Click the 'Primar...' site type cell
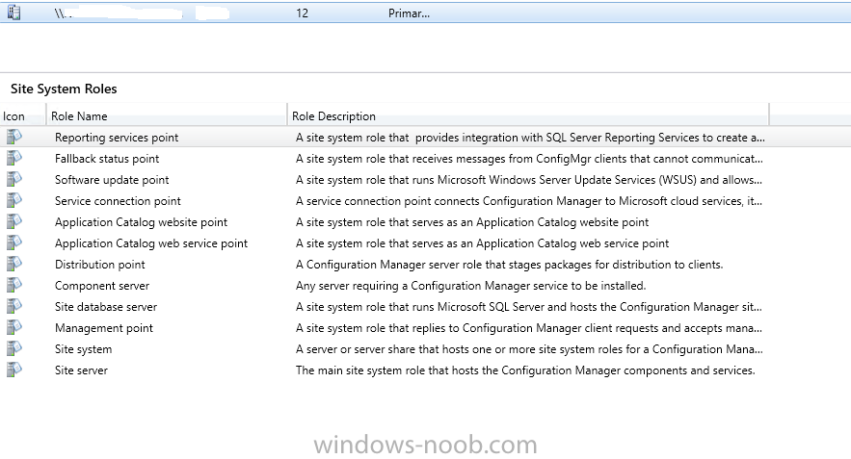Viewport: 851px width, 459px height. pos(409,13)
